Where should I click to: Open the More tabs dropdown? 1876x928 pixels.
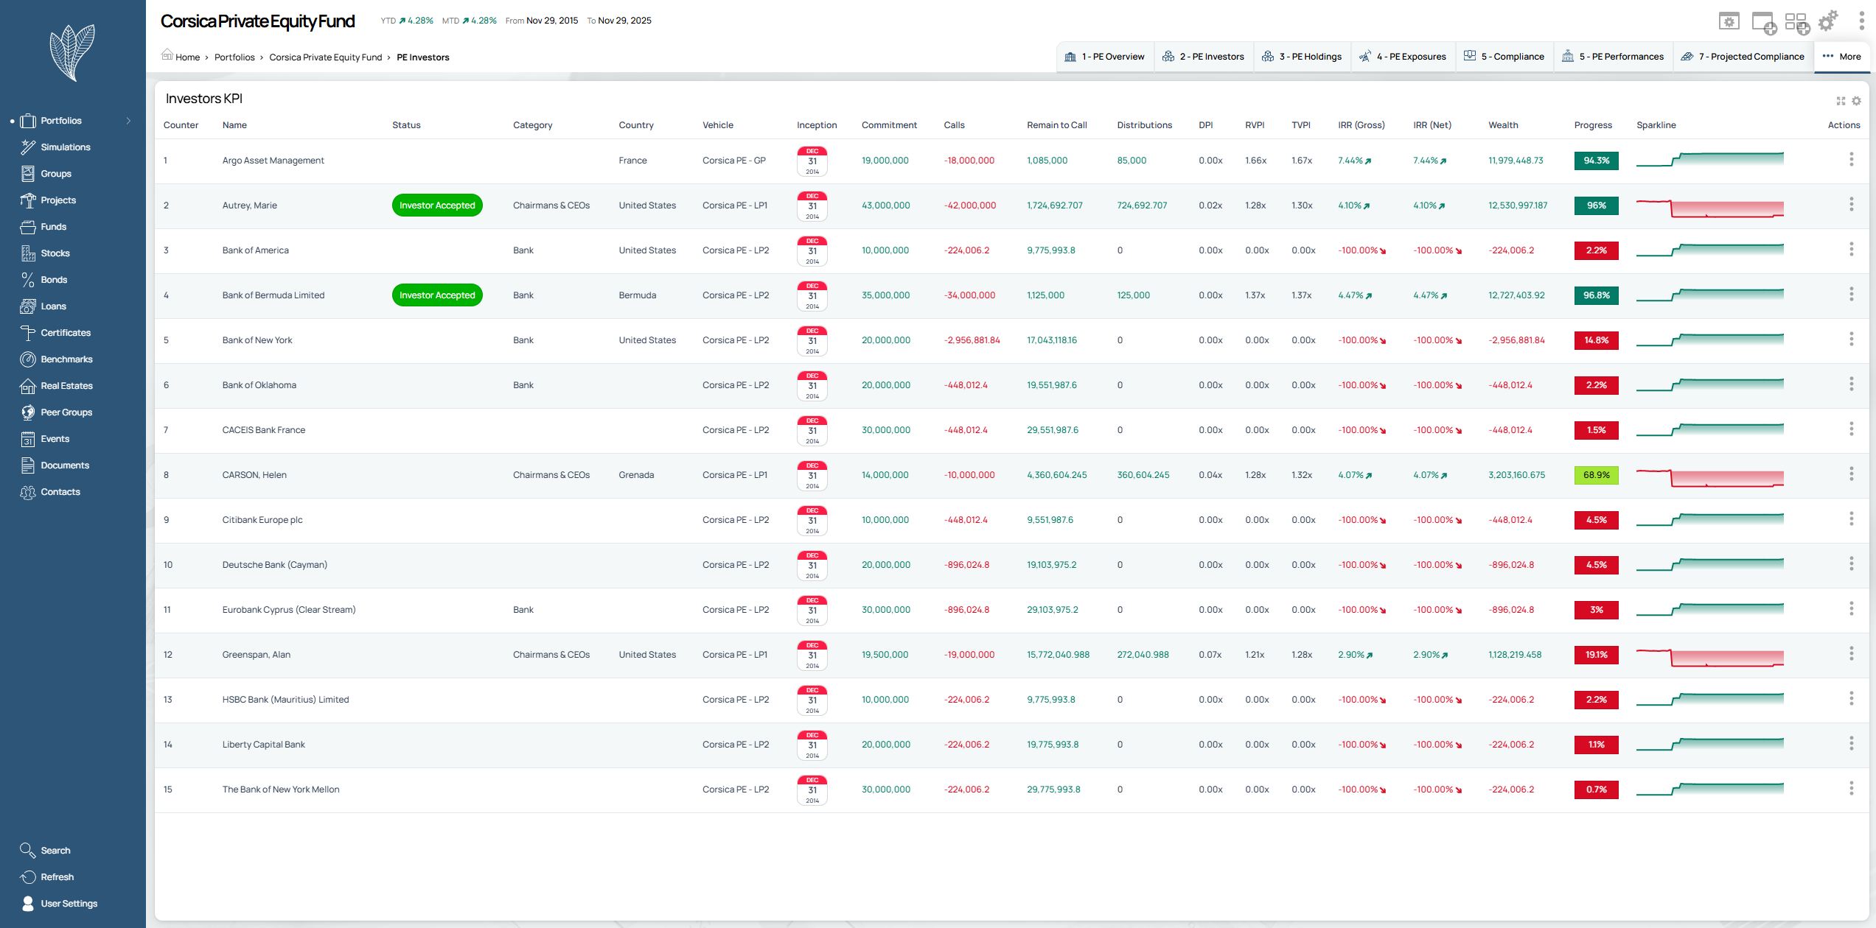click(1841, 57)
